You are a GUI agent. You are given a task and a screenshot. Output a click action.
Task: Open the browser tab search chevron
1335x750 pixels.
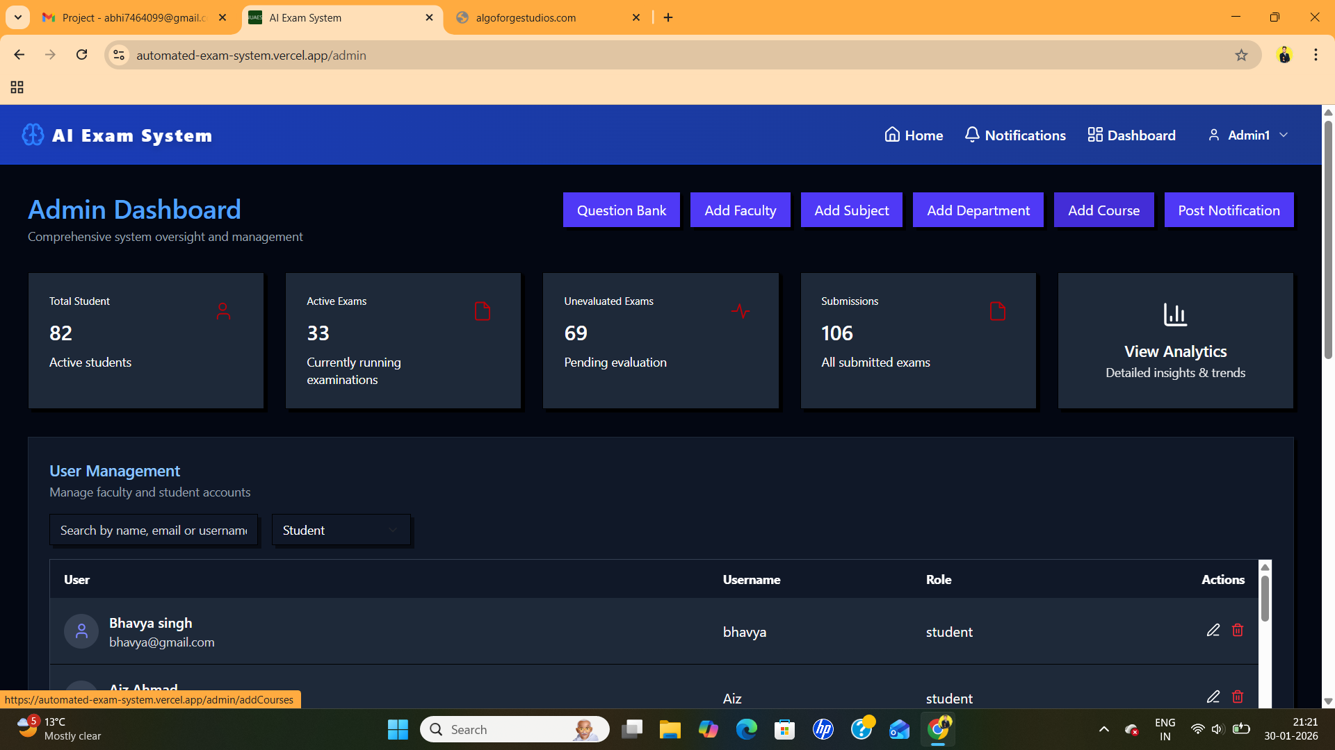coord(18,17)
